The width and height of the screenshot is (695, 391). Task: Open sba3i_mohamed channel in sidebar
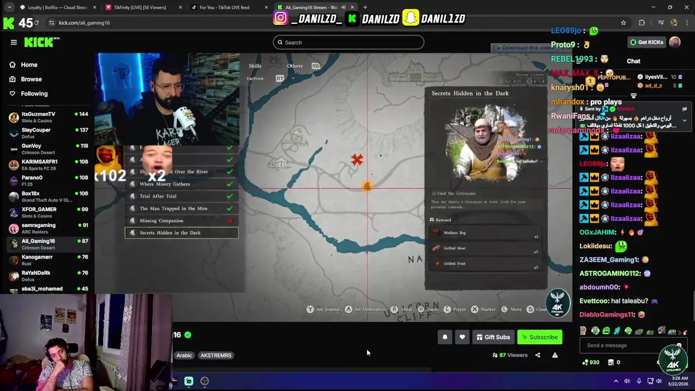[48, 289]
